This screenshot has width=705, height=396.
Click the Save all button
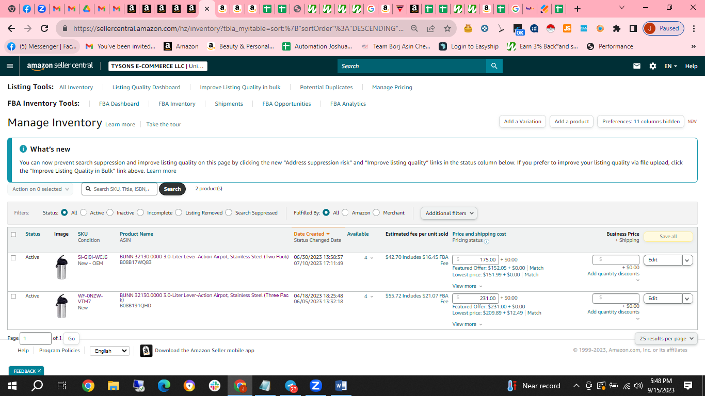click(668, 237)
